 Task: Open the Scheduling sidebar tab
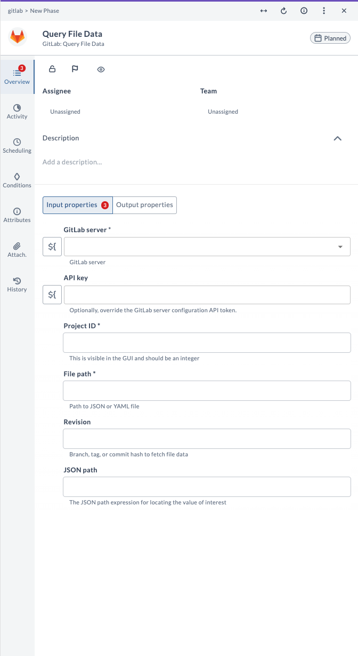(17, 146)
